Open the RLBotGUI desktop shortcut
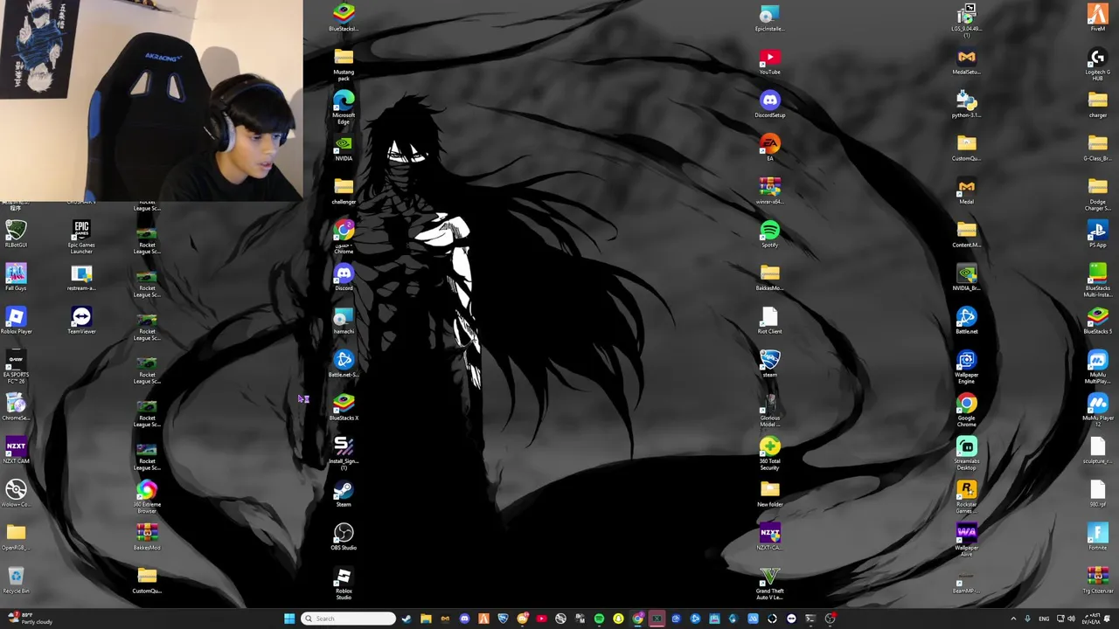The width and height of the screenshot is (1119, 629). click(x=16, y=233)
